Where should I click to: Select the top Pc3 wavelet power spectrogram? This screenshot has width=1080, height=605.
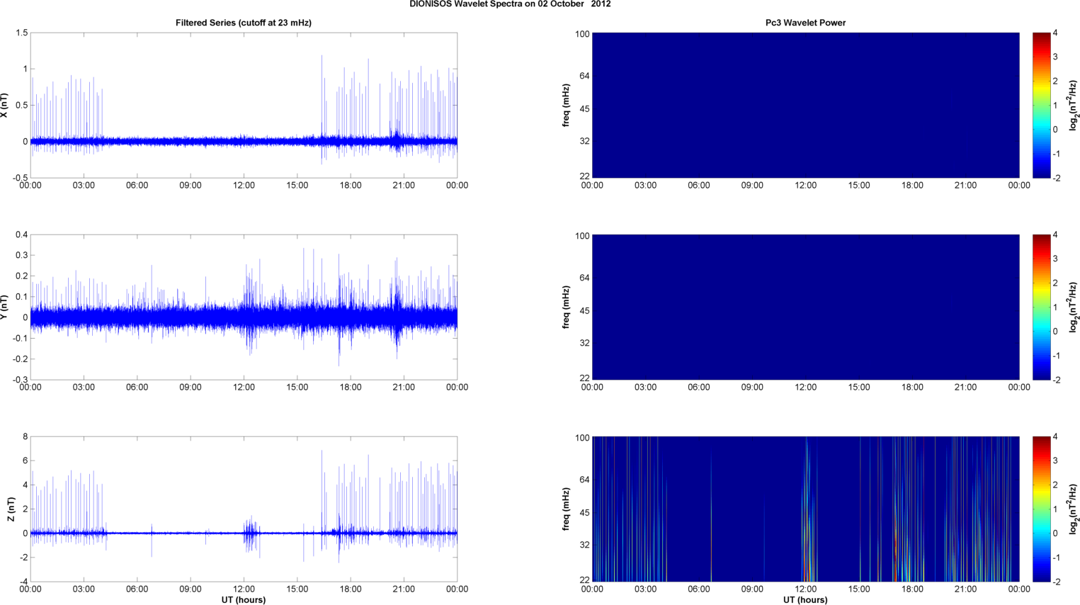(805, 105)
